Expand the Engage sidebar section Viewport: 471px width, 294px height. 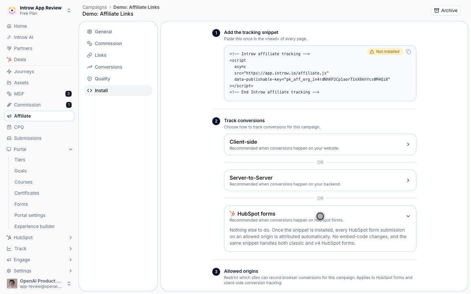tap(71, 260)
